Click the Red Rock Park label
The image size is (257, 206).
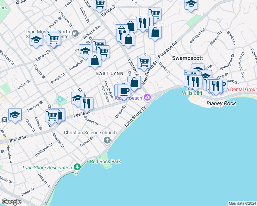point(105,161)
